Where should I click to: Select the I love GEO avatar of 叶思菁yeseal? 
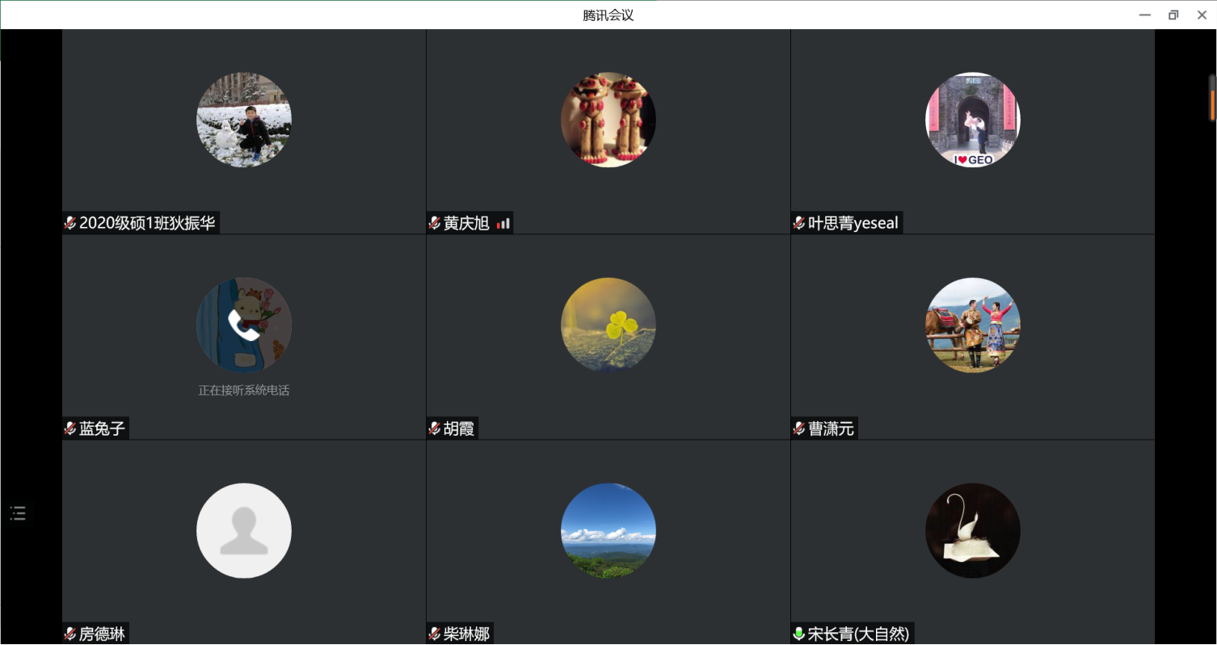tap(972, 120)
